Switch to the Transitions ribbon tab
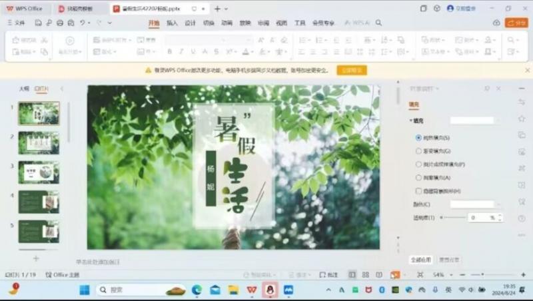Viewport: 533px width, 301px height. 209,23
